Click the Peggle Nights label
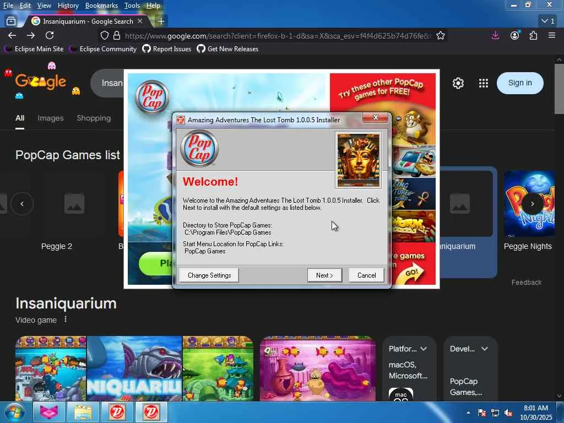The image size is (564, 423). tap(528, 246)
